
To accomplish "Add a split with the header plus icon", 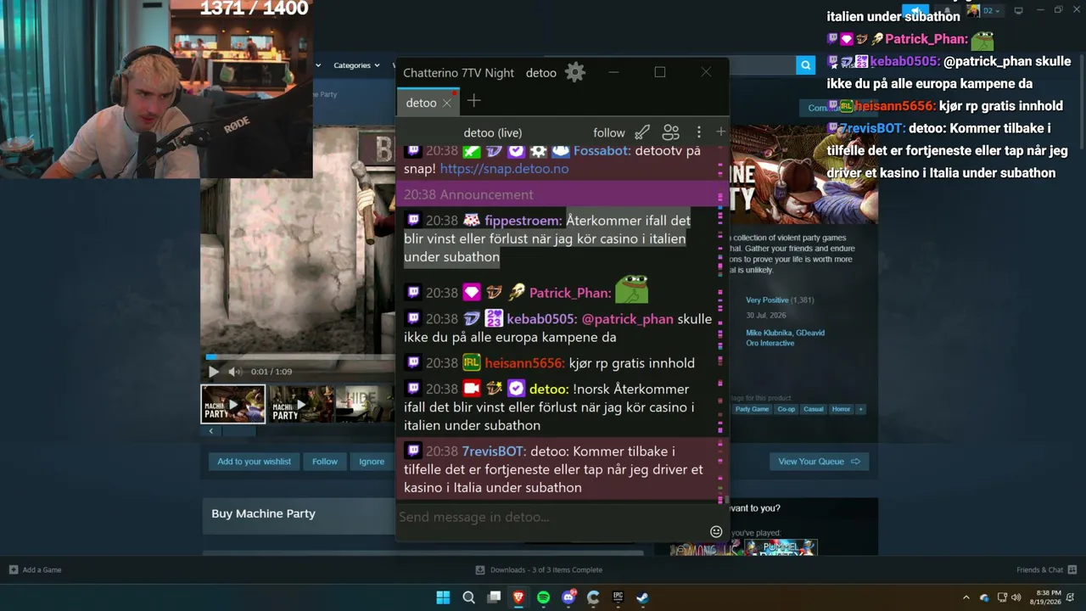I will (720, 132).
